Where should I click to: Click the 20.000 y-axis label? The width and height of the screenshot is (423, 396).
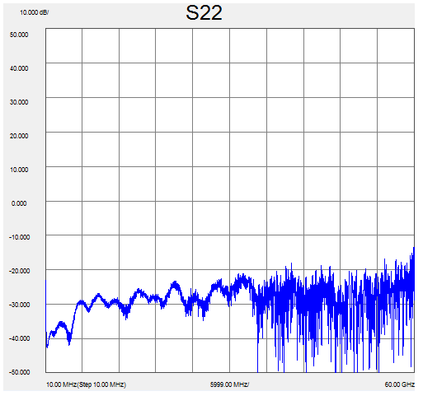19,136
